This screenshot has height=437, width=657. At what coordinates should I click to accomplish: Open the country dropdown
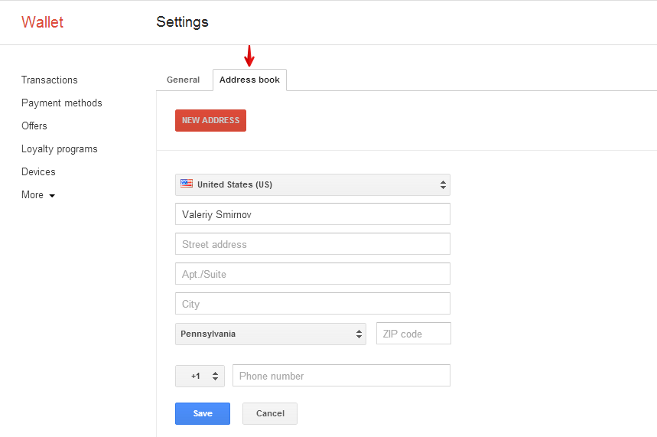312,184
